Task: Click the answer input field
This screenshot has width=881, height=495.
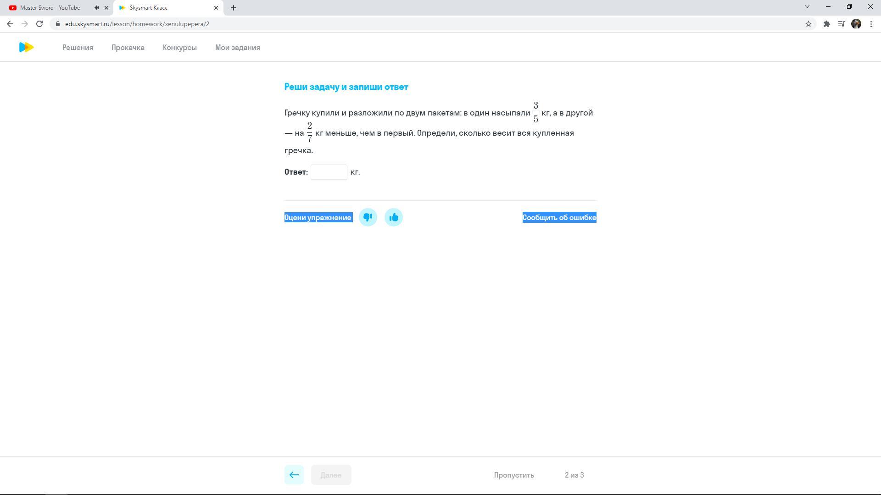Action: coord(329,172)
